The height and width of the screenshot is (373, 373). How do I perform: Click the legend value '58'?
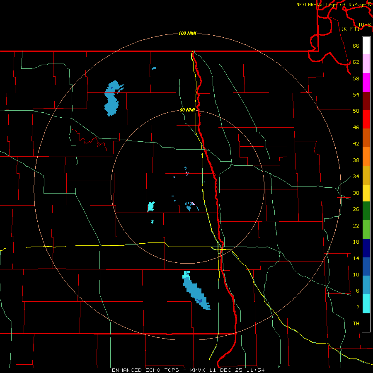pos(356,78)
